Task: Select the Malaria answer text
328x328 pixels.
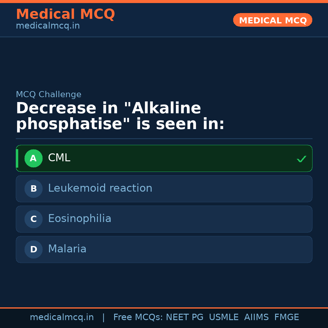Action: [67, 249]
